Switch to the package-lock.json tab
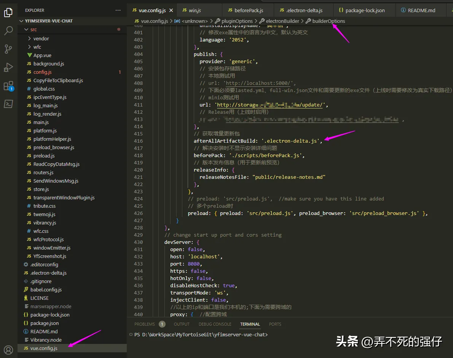 (362, 10)
